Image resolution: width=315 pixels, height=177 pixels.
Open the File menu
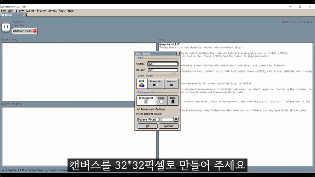tap(3, 11)
